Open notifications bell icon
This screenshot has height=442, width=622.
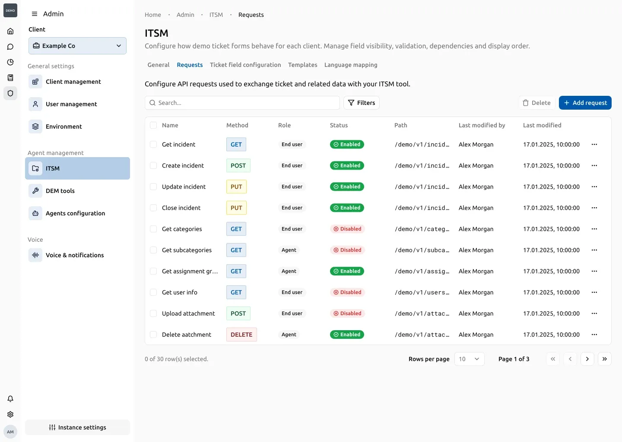click(10, 399)
